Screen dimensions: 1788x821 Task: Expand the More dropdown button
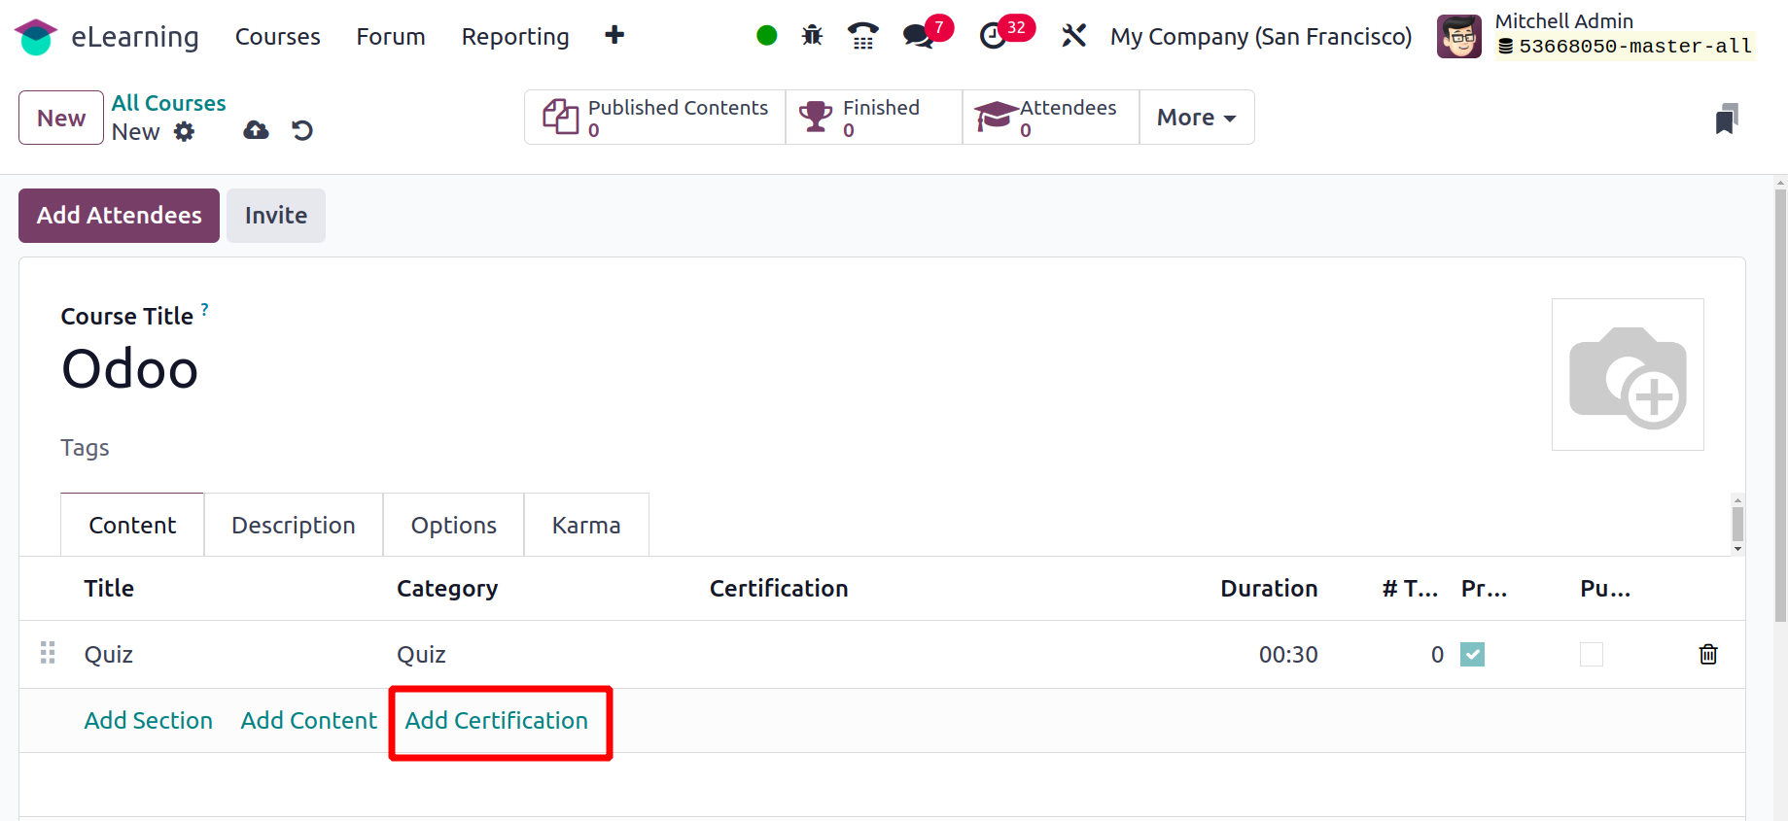(1196, 118)
